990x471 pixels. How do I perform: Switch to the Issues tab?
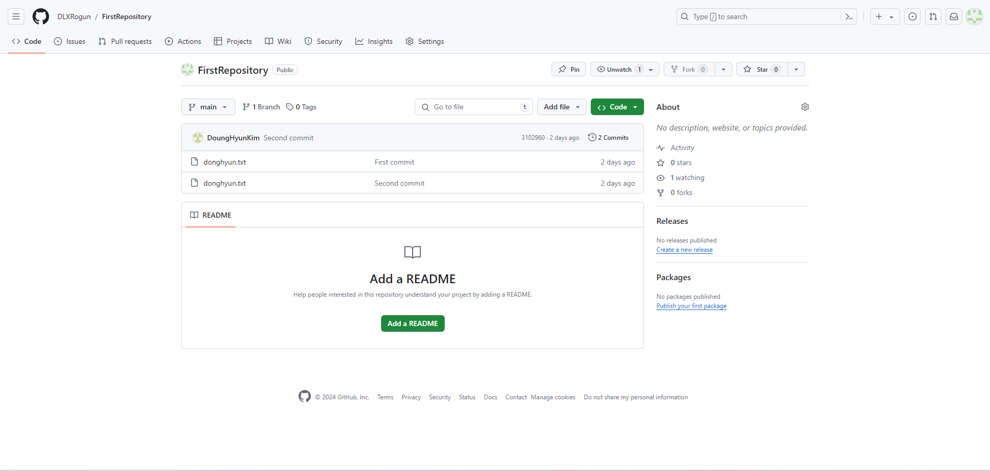(70, 41)
